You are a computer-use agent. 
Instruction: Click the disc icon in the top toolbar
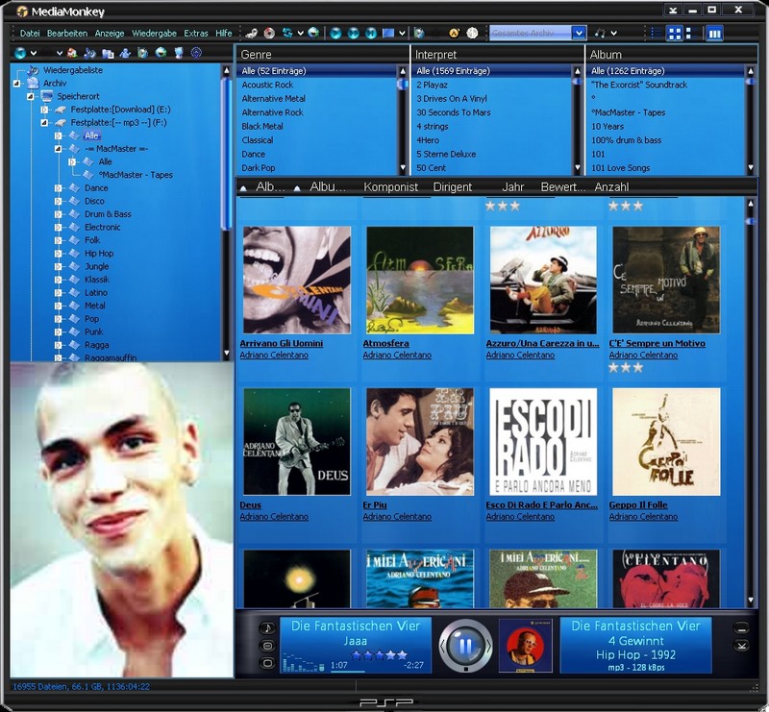point(269,33)
